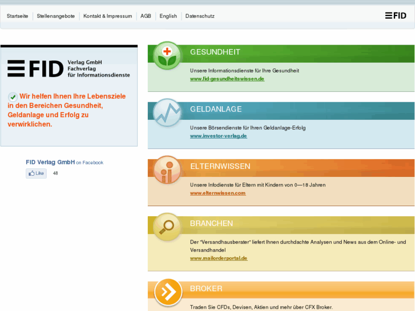Viewport: 415px width, 311px height.
Task: Click the GESUNDHEIT section header
Action: tap(281, 54)
